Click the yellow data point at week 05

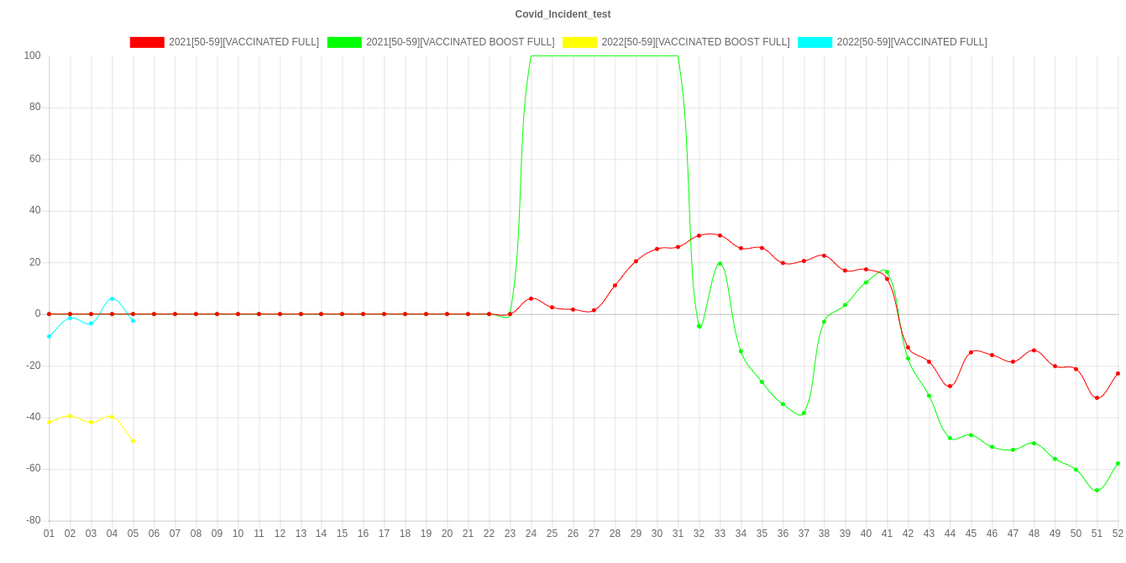[x=133, y=441]
